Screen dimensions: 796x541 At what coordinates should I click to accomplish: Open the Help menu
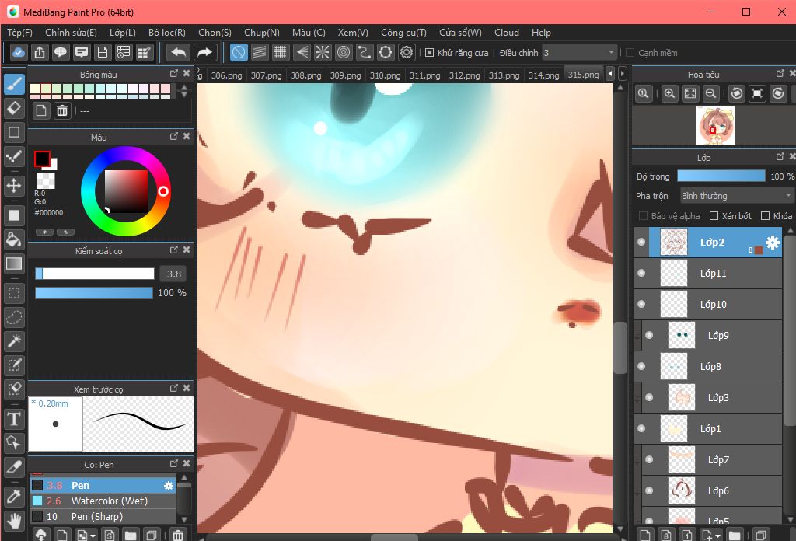[541, 33]
